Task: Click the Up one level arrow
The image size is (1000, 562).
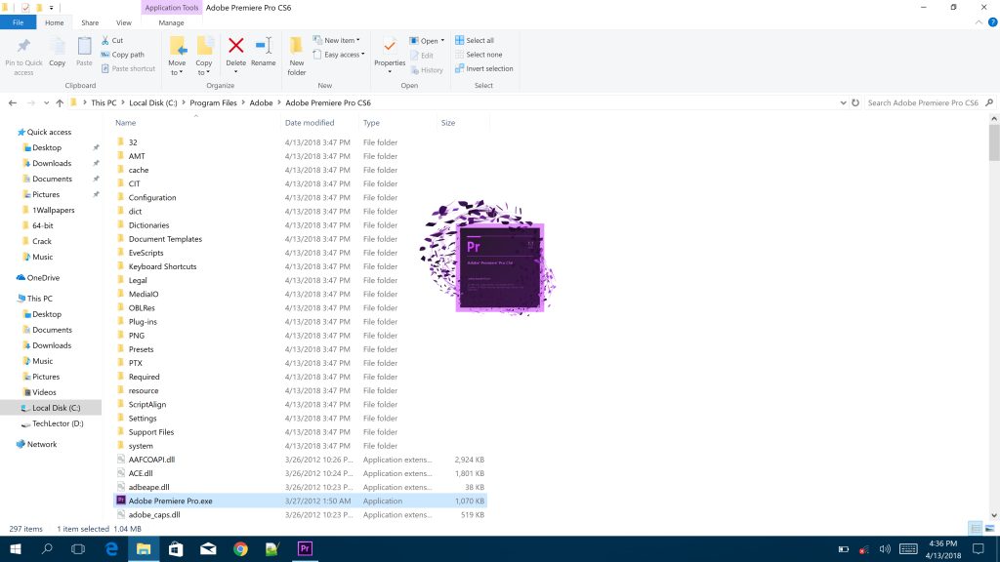Action: coord(60,102)
